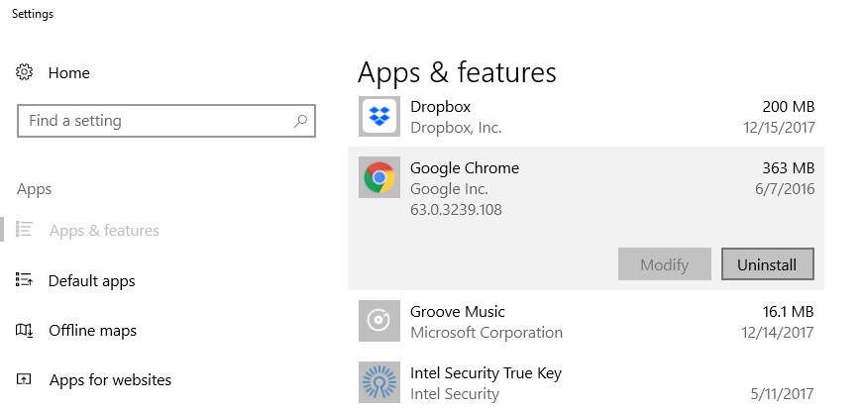Viewport: 863px width, 411px height.
Task: Click the Apps & features list icon
Action: (x=24, y=230)
